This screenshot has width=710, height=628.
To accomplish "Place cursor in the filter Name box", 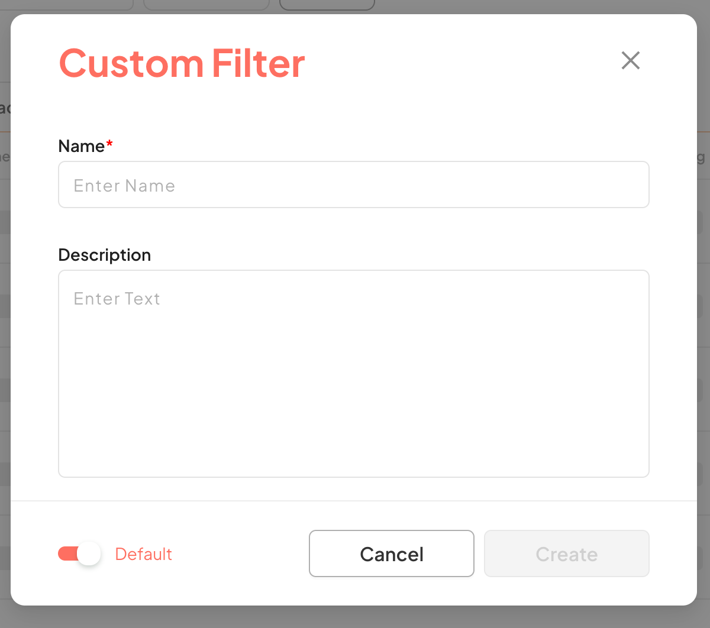I will coord(354,184).
